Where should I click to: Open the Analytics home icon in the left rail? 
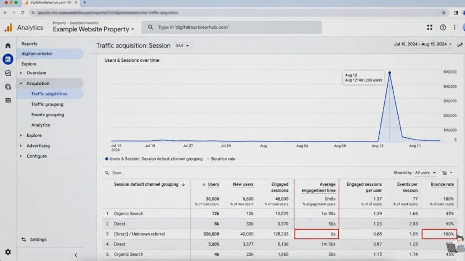pyautogui.click(x=8, y=46)
